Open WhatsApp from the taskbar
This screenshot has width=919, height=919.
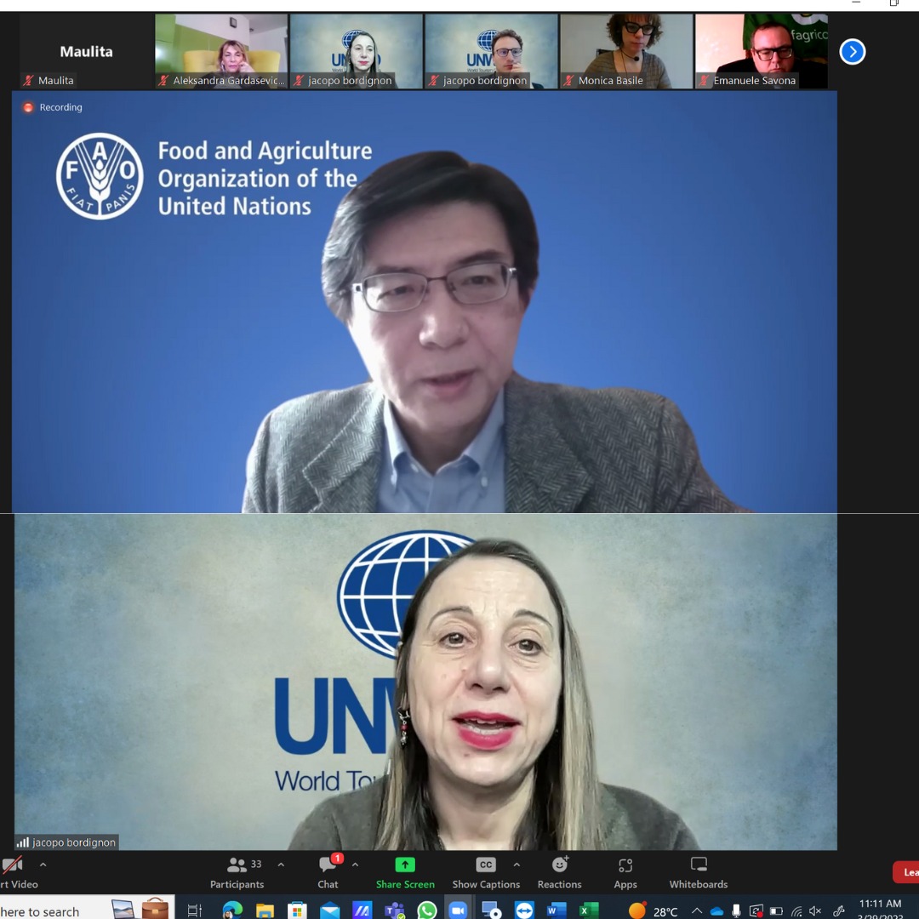426,910
